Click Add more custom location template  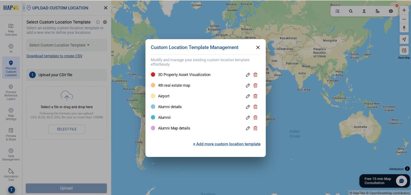227,144
